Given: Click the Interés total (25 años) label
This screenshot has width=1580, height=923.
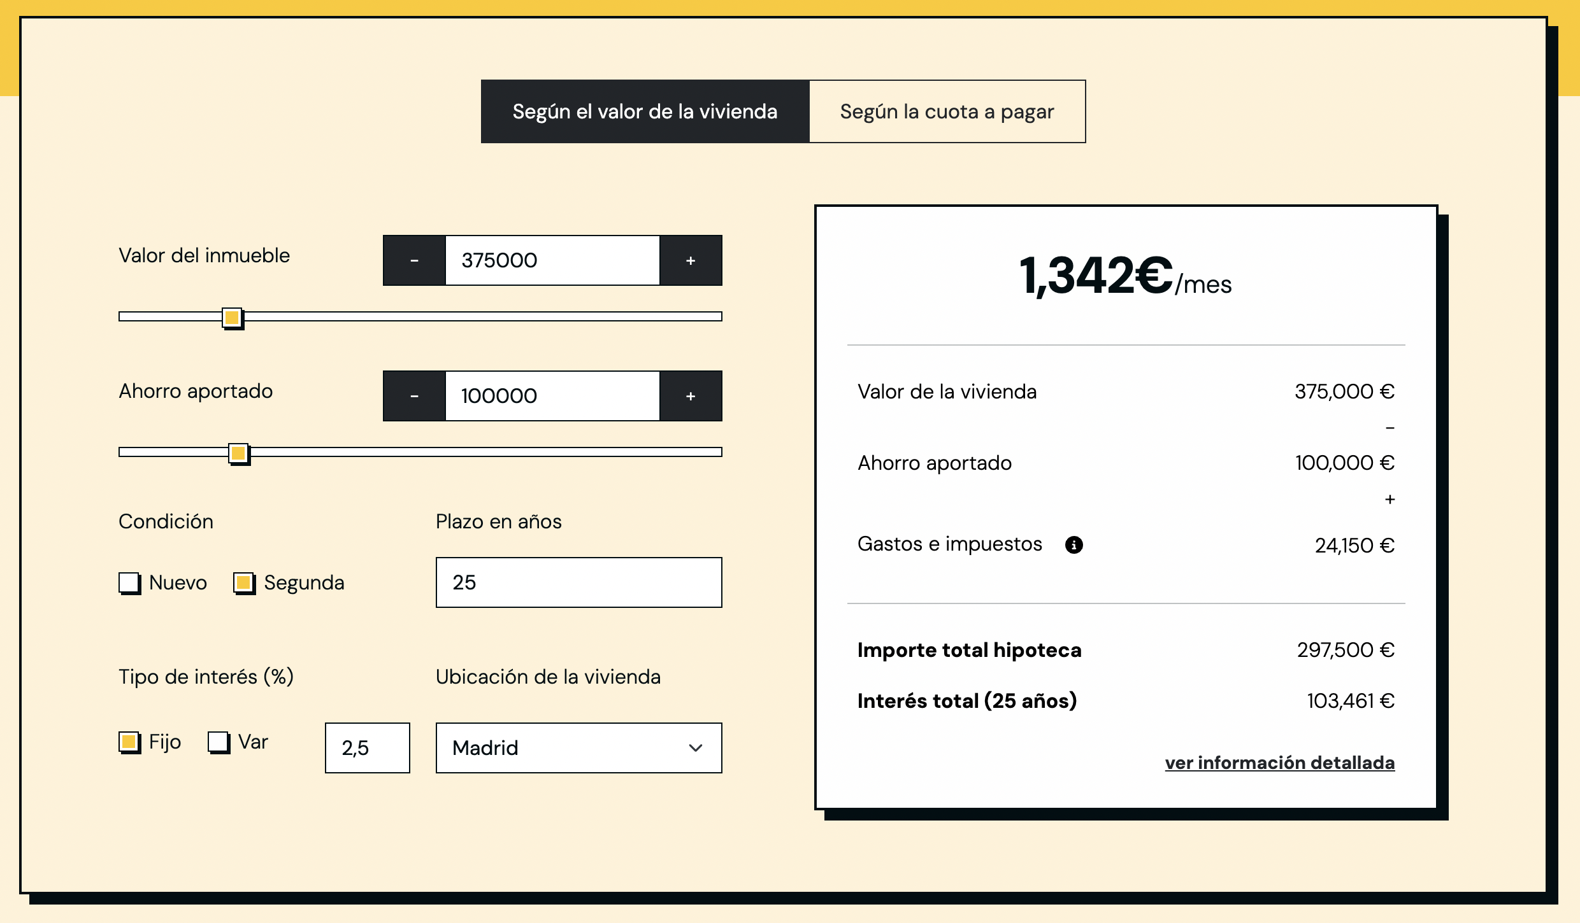Looking at the screenshot, I should click(x=967, y=701).
